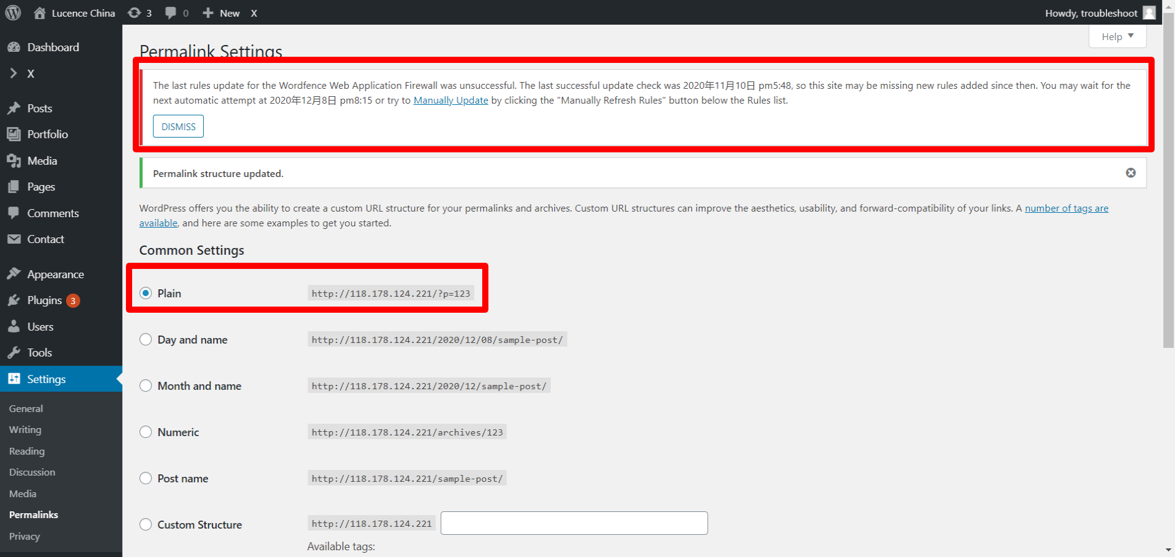The width and height of the screenshot is (1175, 557).
Task: Open the Lucence China site menu
Action: (75, 13)
